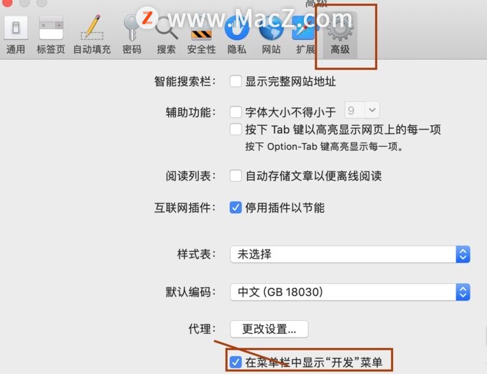This screenshot has width=487, height=374.
Task: Toggle 字体大小不得小于 checkbox
Action: click(236, 112)
